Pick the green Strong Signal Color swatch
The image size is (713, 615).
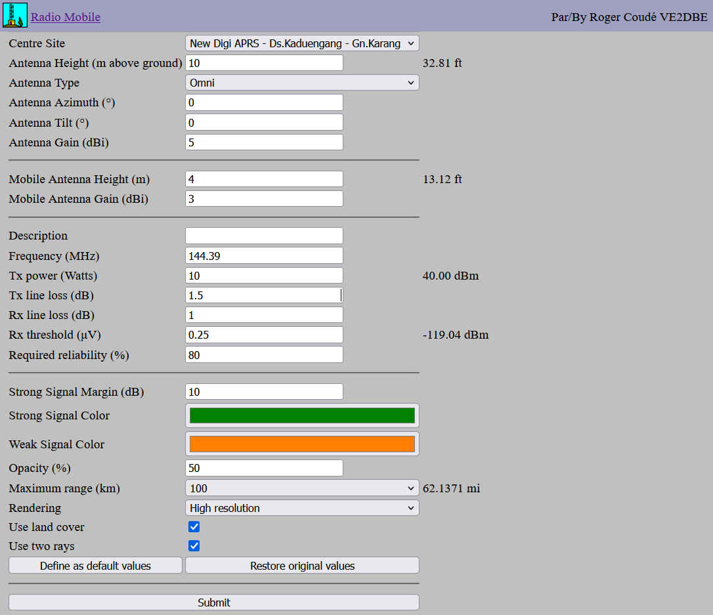tap(302, 415)
